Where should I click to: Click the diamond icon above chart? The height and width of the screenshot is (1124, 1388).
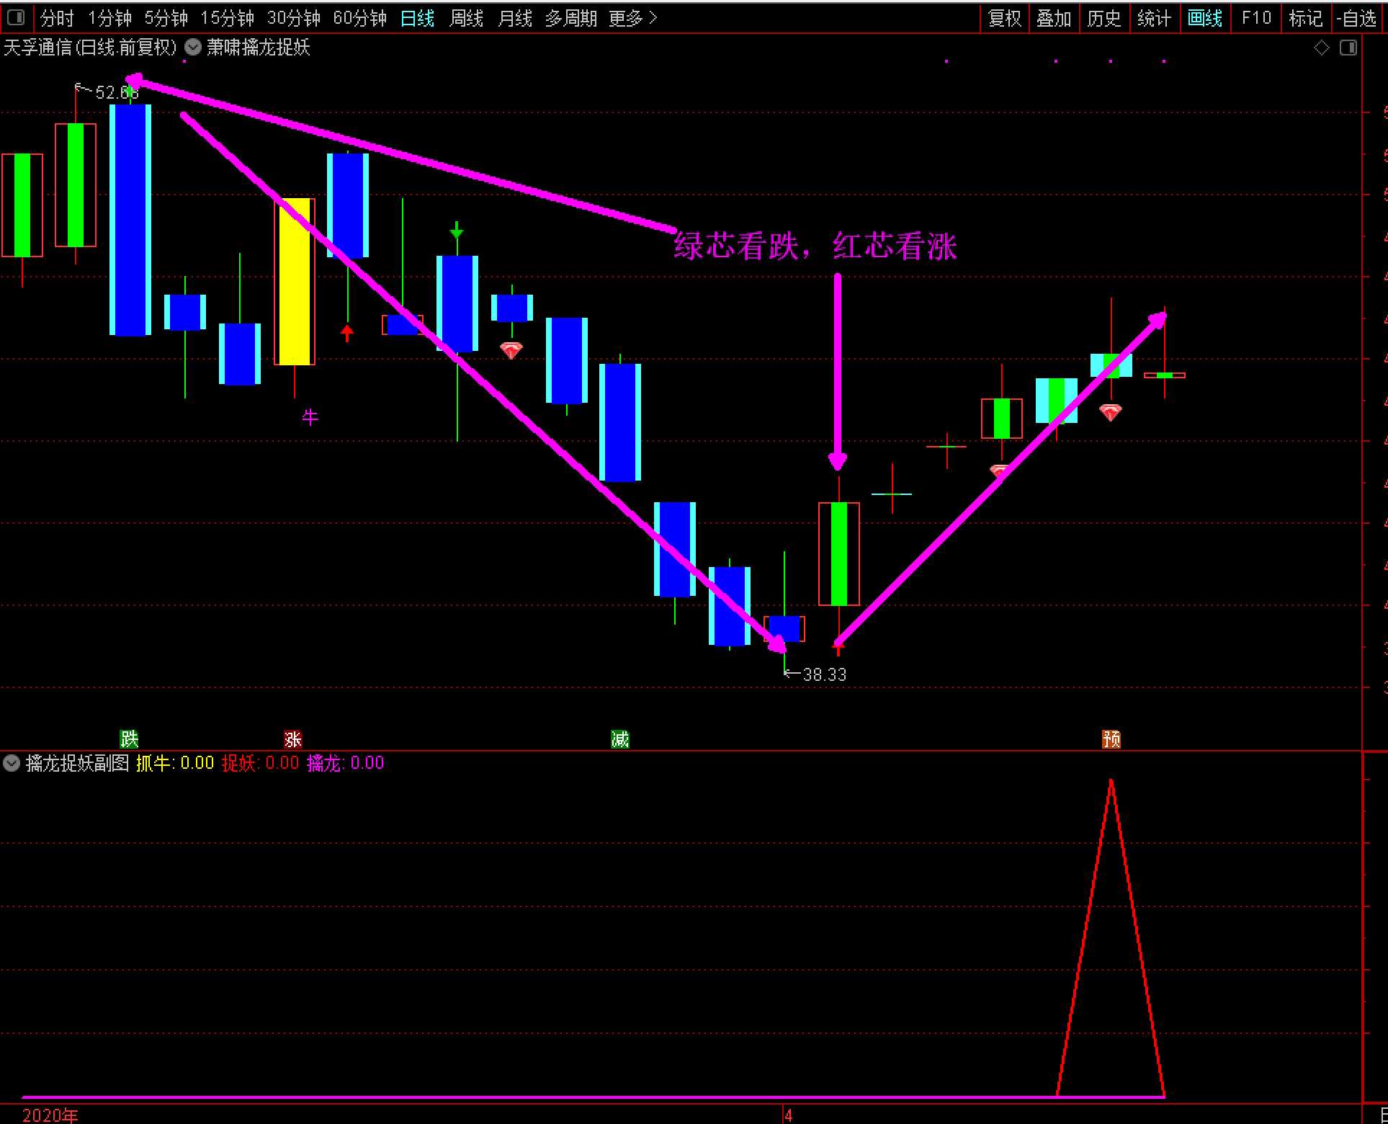coord(1321,48)
